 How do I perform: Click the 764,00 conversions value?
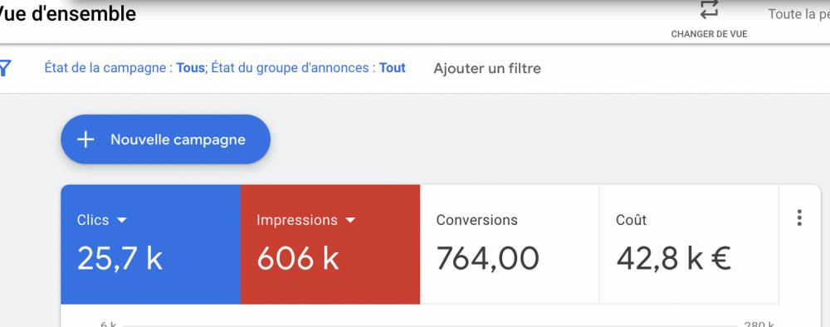point(487,259)
